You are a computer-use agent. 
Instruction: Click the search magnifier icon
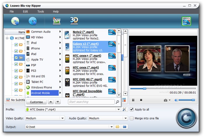click(117, 102)
